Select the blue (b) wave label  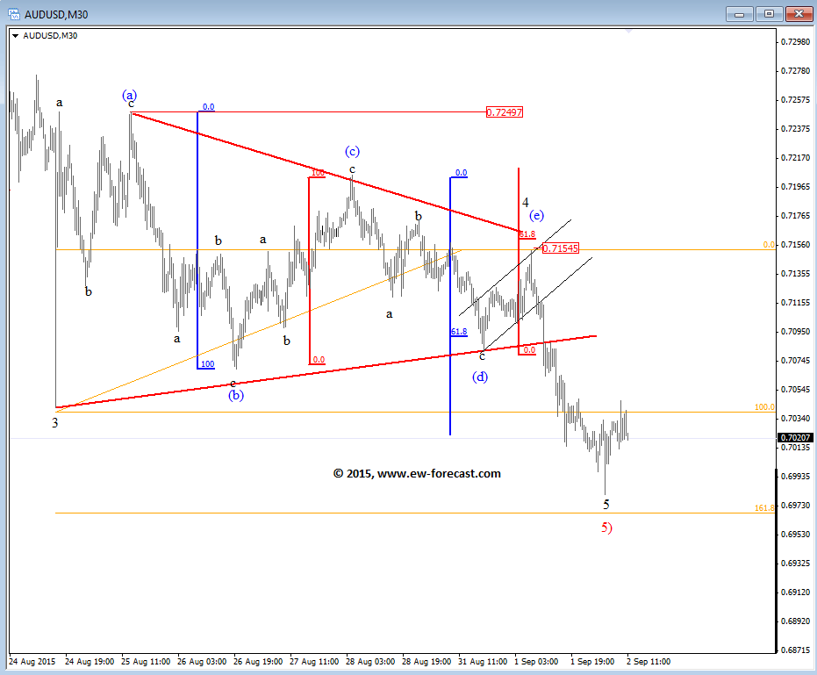pos(236,396)
